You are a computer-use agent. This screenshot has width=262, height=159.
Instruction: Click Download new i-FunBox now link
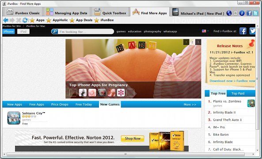point(232,81)
